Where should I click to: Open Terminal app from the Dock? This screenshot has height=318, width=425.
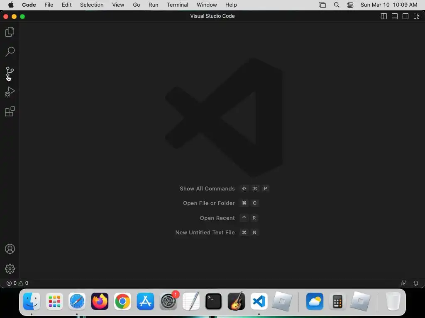pos(214,301)
